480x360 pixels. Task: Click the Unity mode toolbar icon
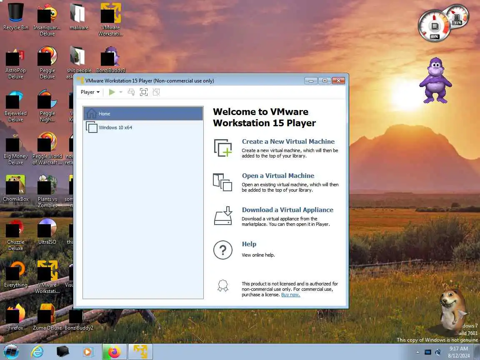tap(156, 92)
